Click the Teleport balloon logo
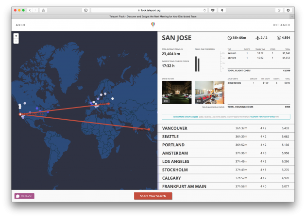Screen dimensions: 306x218 [153, 25]
